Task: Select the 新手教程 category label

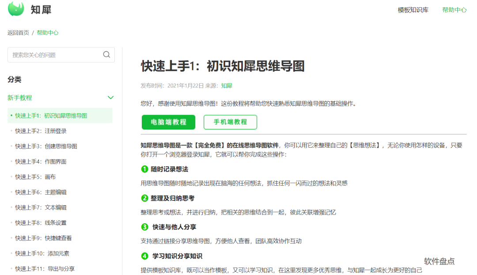Action: (x=20, y=98)
